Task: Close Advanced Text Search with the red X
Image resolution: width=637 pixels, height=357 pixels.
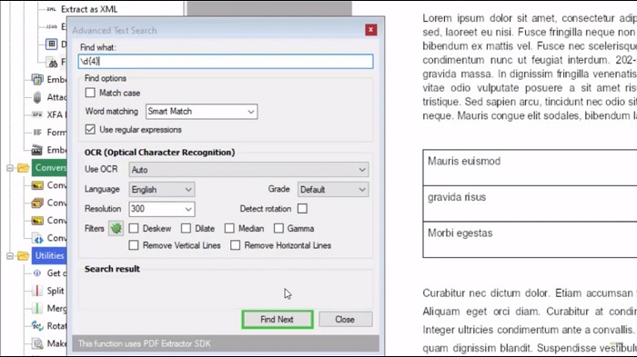Action: [x=370, y=30]
